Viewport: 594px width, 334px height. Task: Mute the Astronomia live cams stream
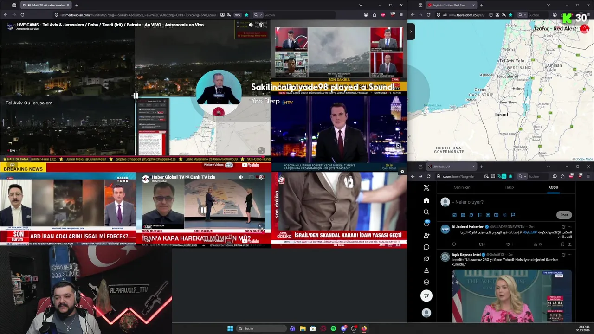point(251,25)
